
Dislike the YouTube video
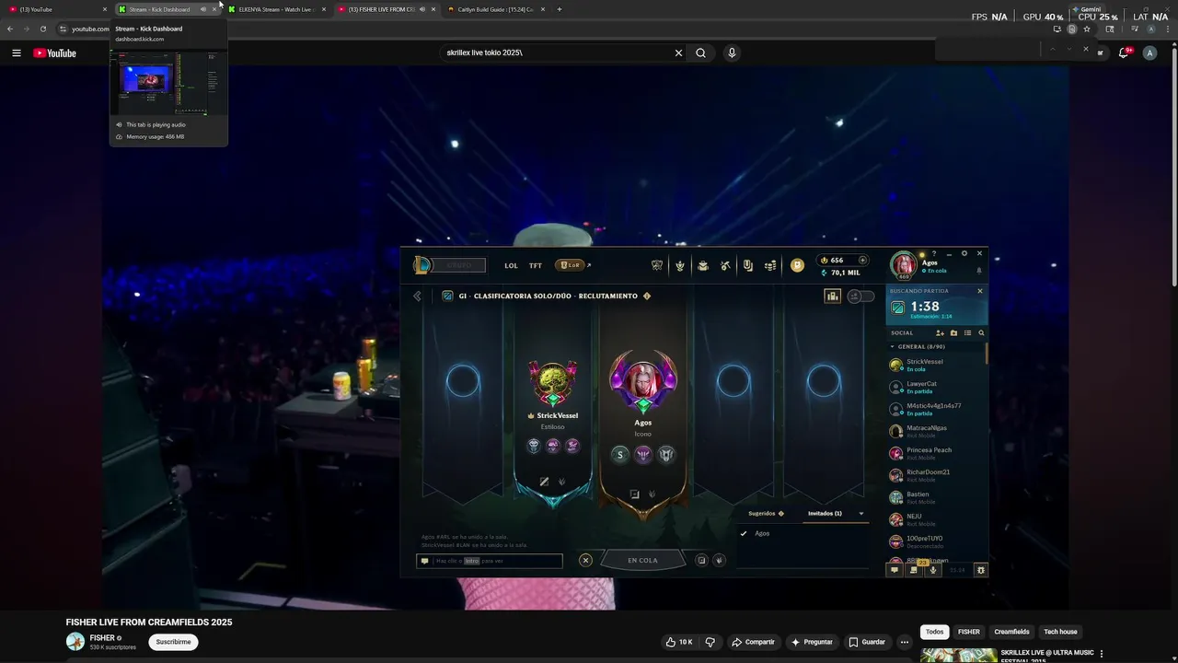(710, 642)
